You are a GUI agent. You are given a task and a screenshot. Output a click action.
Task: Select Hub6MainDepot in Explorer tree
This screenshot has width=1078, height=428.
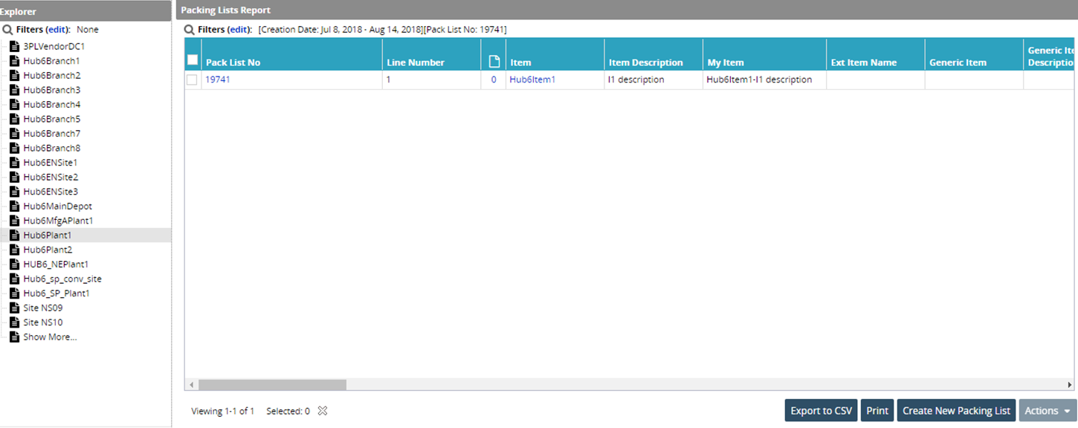(58, 206)
